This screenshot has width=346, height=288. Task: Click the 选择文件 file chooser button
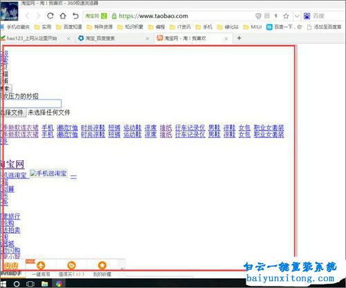(x=13, y=113)
